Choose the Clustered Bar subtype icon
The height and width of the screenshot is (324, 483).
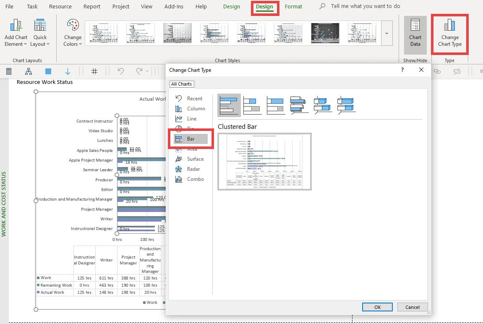coord(229,105)
